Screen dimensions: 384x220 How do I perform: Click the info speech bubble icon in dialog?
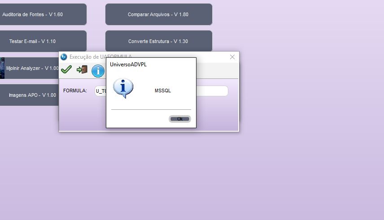point(123,88)
